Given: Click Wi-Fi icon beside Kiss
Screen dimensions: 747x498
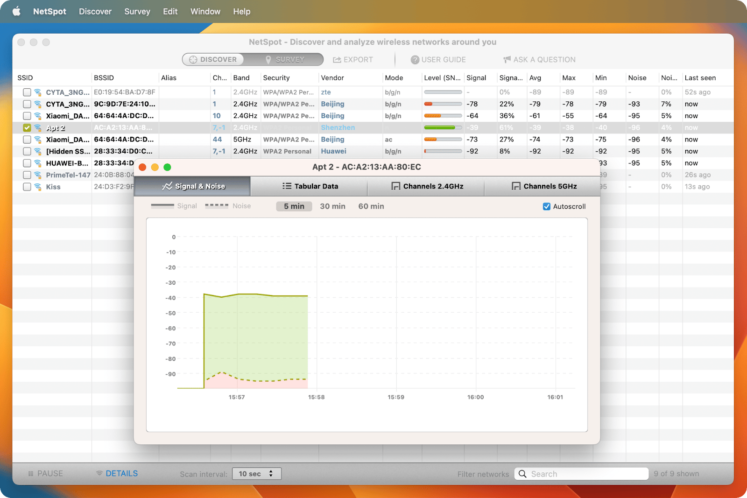Looking at the screenshot, I should click(38, 187).
